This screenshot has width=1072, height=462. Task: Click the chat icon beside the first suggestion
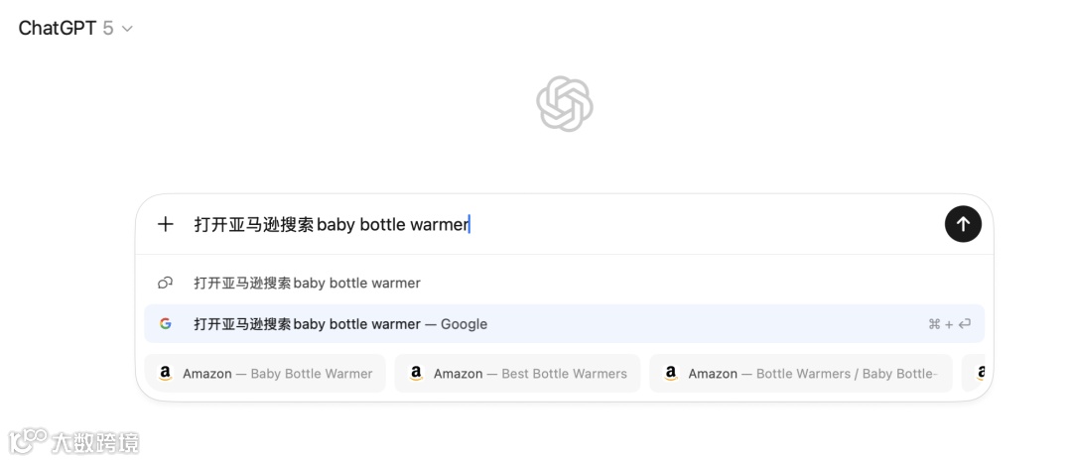click(x=166, y=284)
